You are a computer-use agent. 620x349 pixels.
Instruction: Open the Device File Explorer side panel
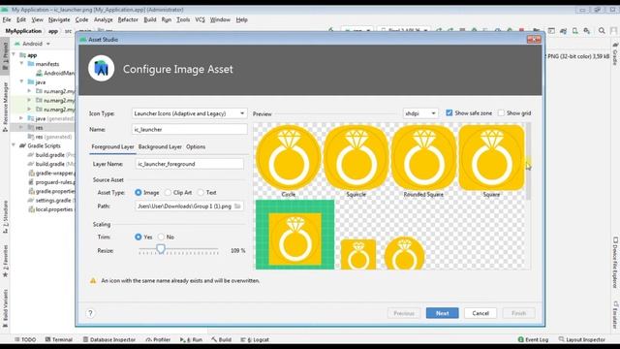pyautogui.click(x=615, y=263)
